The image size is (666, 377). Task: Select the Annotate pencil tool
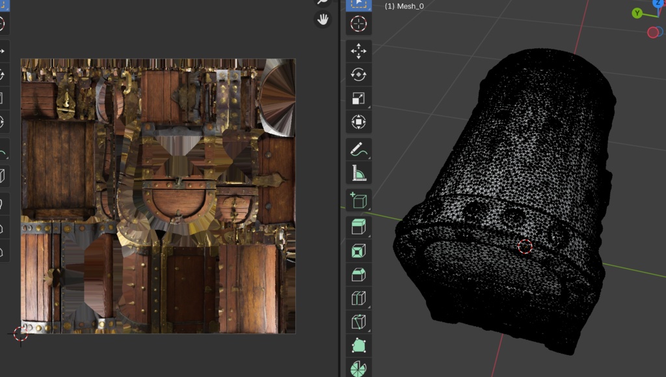click(358, 149)
